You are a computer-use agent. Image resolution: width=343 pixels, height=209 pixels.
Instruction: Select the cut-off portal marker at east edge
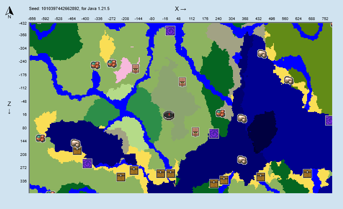[329, 120]
